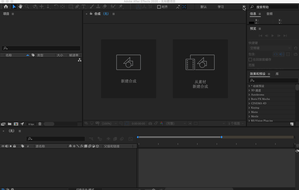Check the 在回放前缓存 checkbox

(250, 60)
